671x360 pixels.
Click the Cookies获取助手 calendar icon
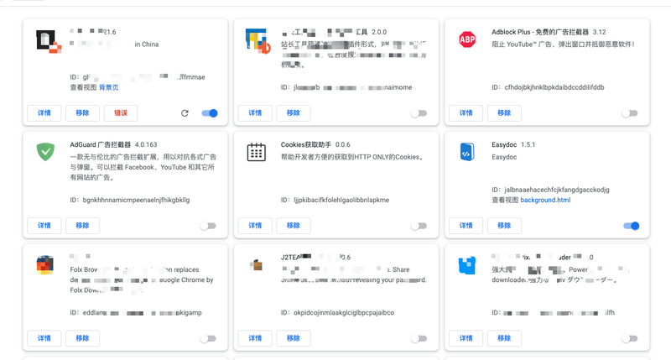[257, 152]
